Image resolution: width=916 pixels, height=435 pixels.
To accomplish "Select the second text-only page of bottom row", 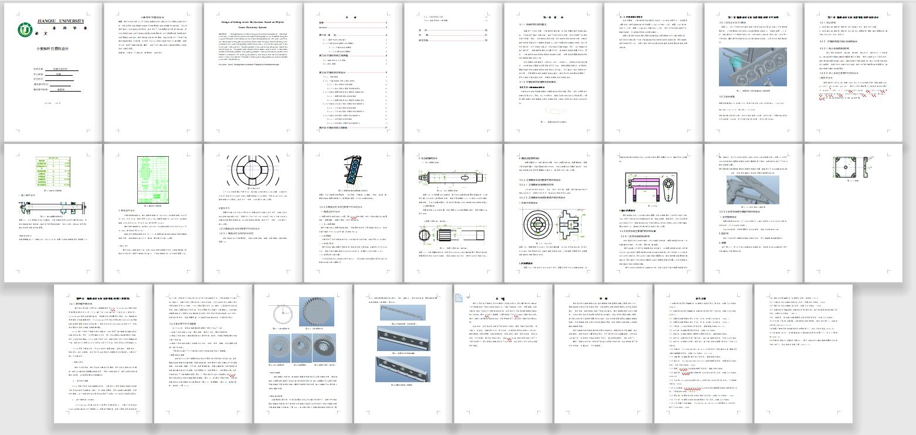I will [x=203, y=353].
